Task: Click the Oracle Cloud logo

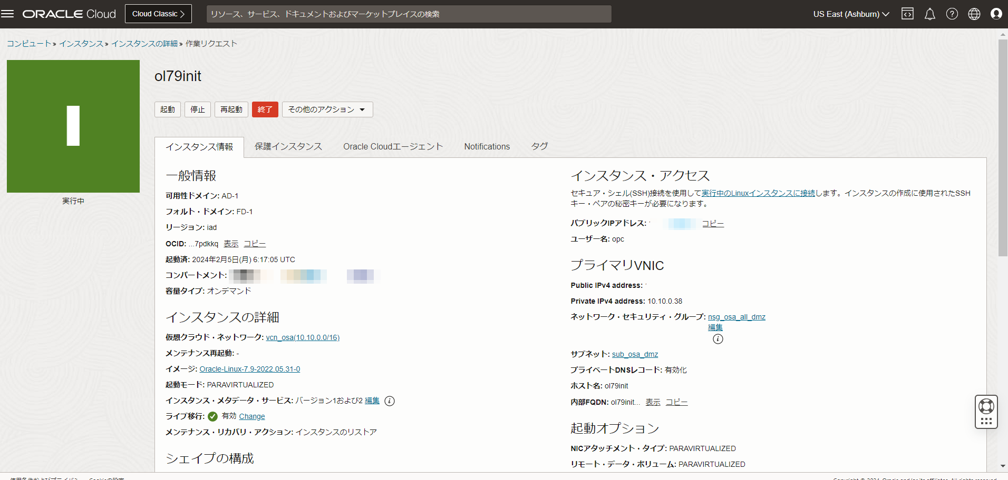Action: [x=69, y=14]
